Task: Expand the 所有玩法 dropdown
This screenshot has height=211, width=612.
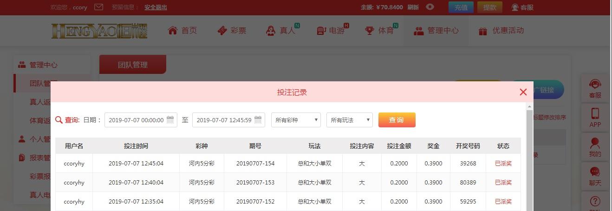Action: pyautogui.click(x=350, y=120)
